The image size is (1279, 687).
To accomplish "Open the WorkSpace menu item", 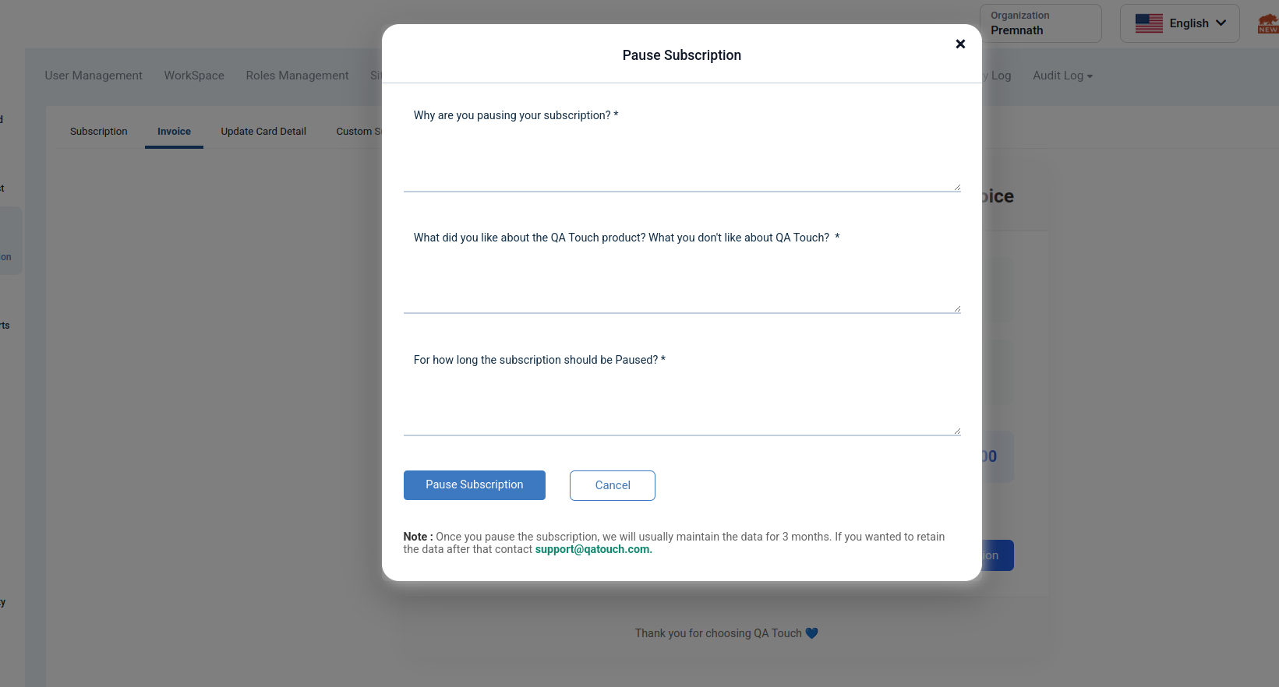I will (x=194, y=76).
